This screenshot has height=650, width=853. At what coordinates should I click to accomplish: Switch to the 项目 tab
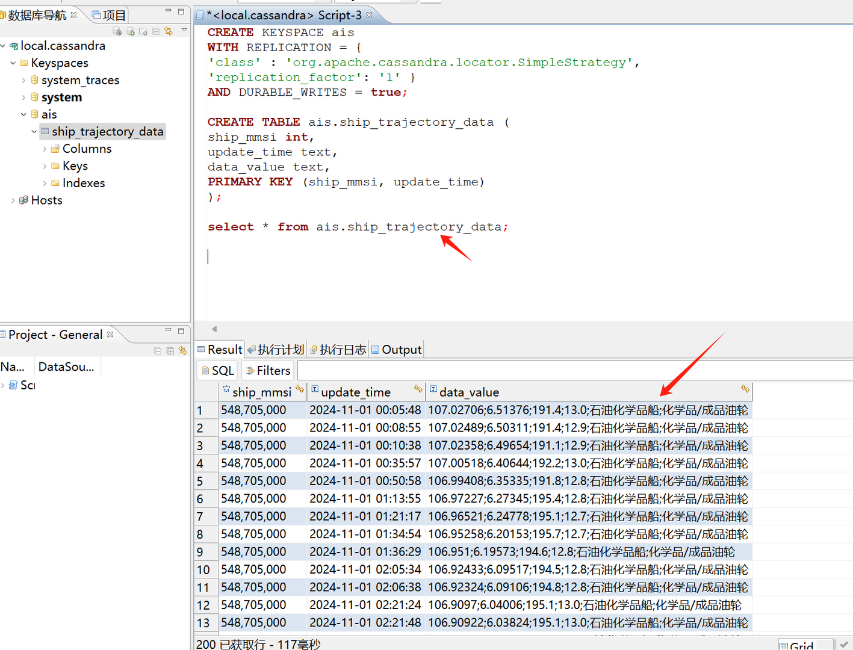pyautogui.click(x=109, y=15)
